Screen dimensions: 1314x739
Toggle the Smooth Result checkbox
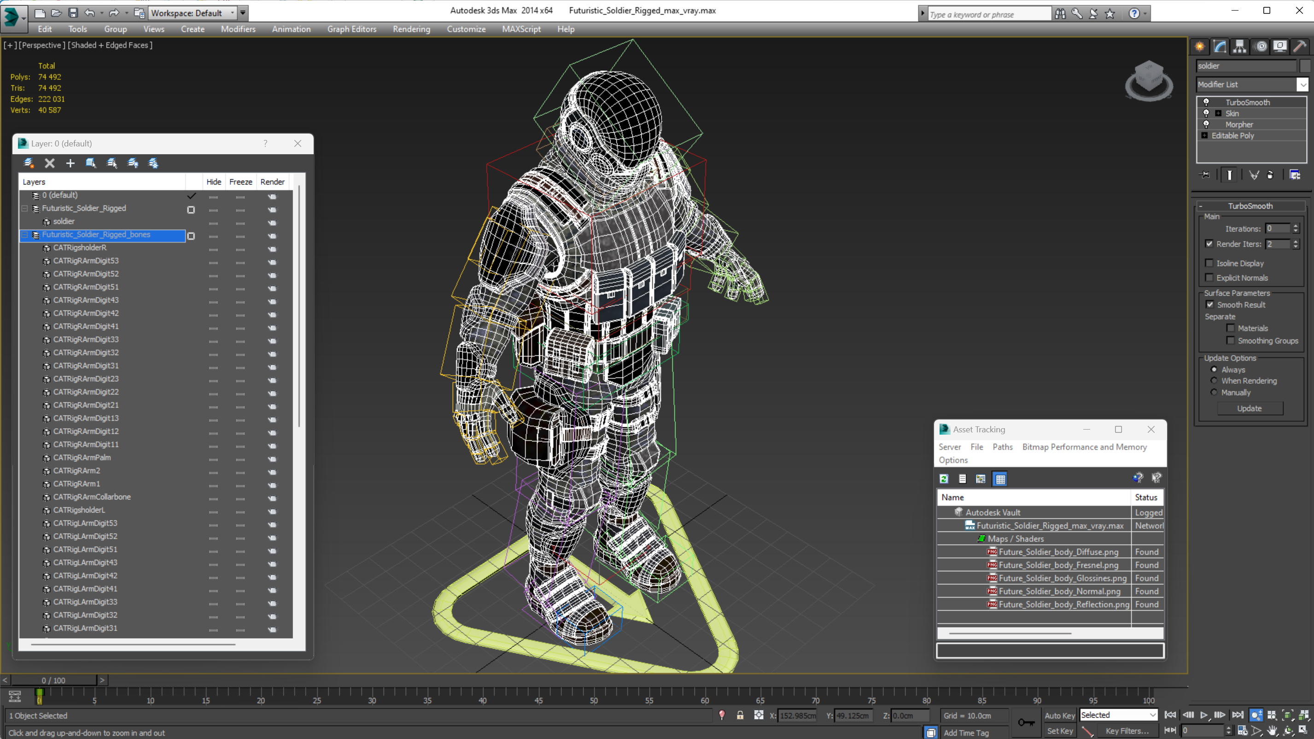click(1209, 304)
